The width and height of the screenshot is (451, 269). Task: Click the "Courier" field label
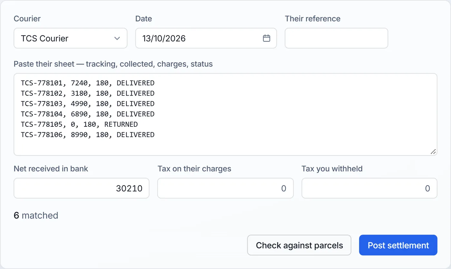27,19
